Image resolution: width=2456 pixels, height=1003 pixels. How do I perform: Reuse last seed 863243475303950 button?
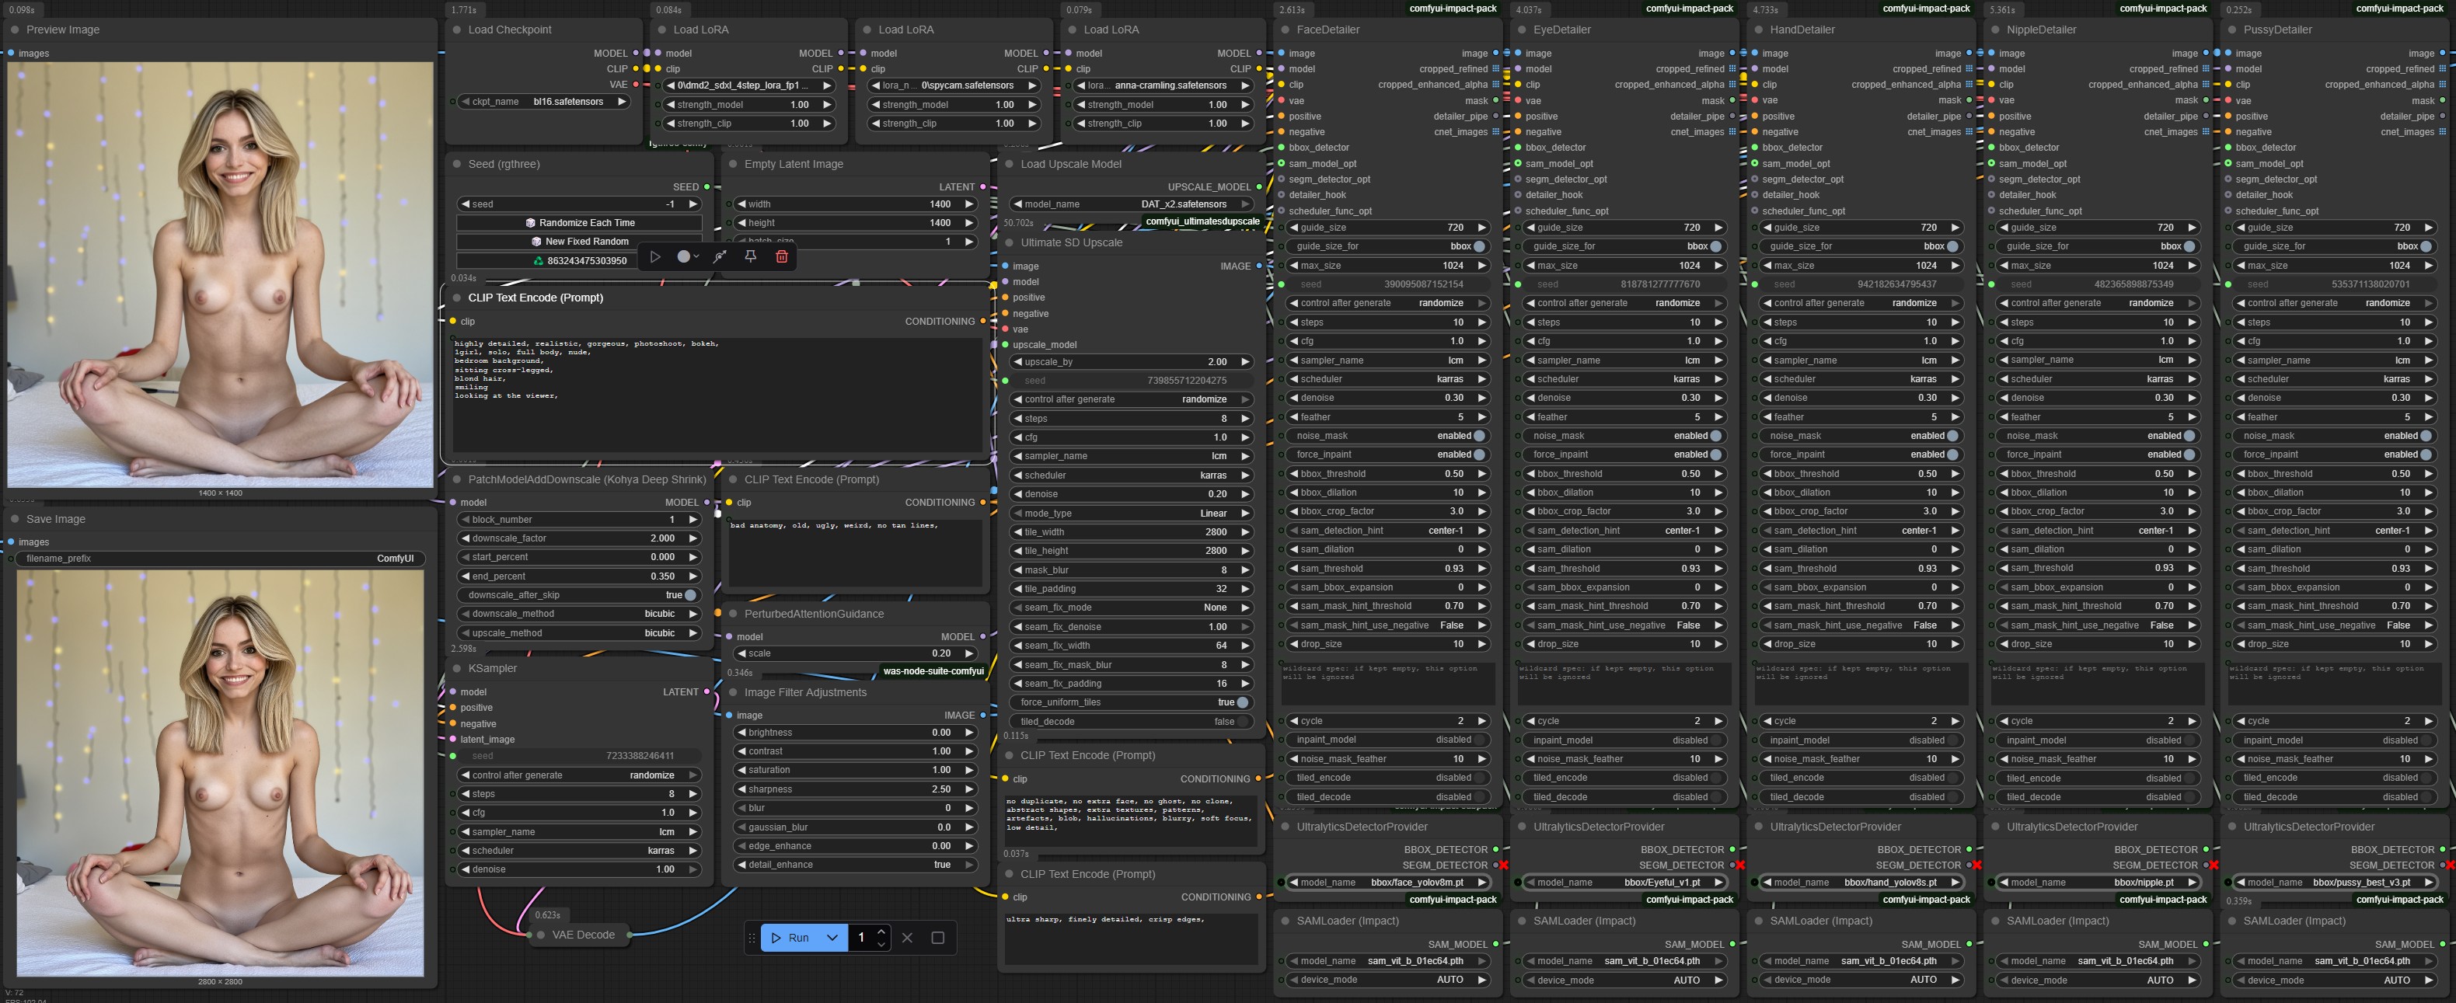579,260
